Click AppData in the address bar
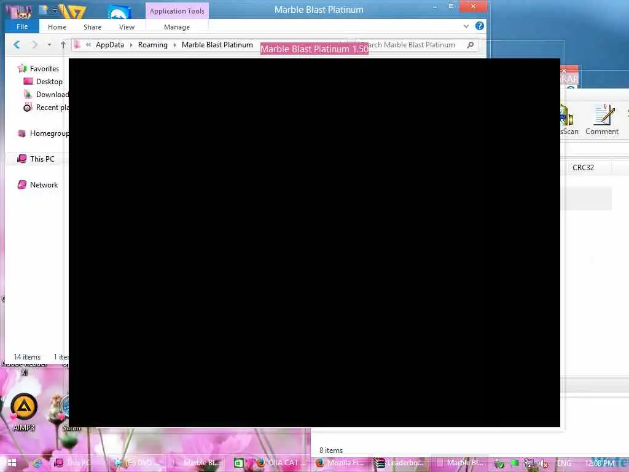 coord(109,45)
